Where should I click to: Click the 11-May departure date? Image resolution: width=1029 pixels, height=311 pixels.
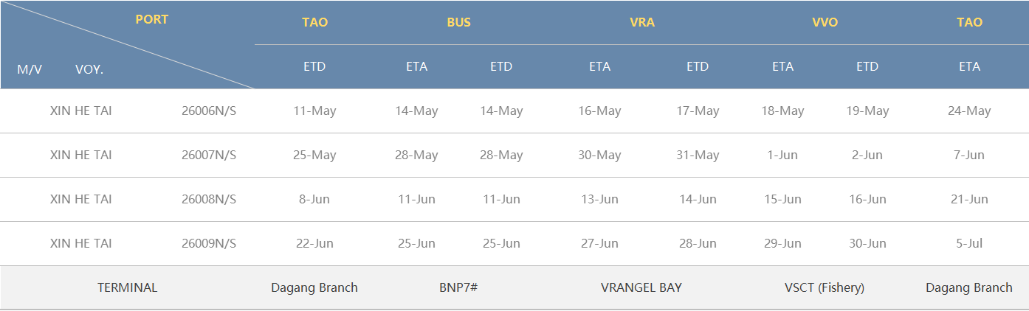tap(314, 111)
